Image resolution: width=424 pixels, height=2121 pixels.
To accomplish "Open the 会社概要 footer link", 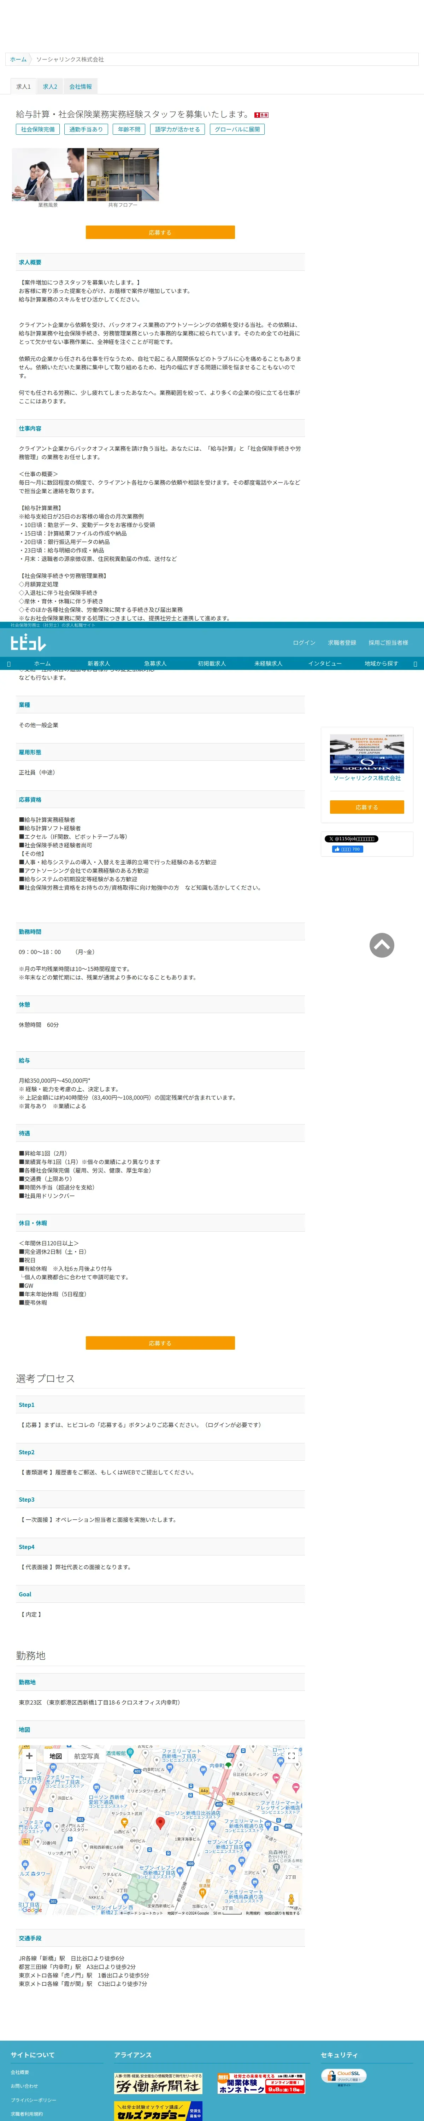I will pyautogui.click(x=20, y=2073).
